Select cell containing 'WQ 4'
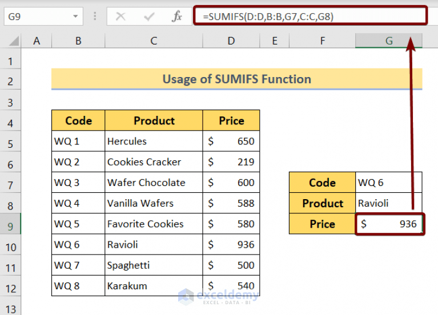 click(78, 203)
